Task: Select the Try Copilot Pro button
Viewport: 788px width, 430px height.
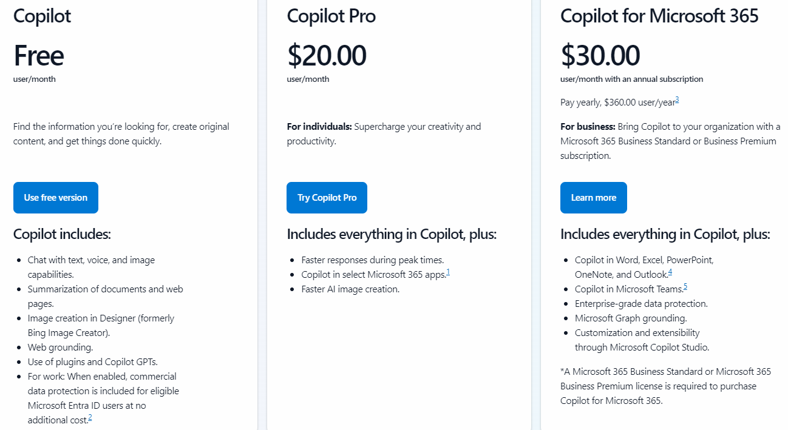Action: point(327,198)
